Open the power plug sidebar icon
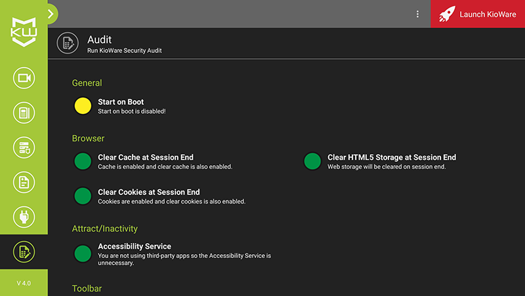Viewport: 525px width, 296px height. click(x=24, y=217)
